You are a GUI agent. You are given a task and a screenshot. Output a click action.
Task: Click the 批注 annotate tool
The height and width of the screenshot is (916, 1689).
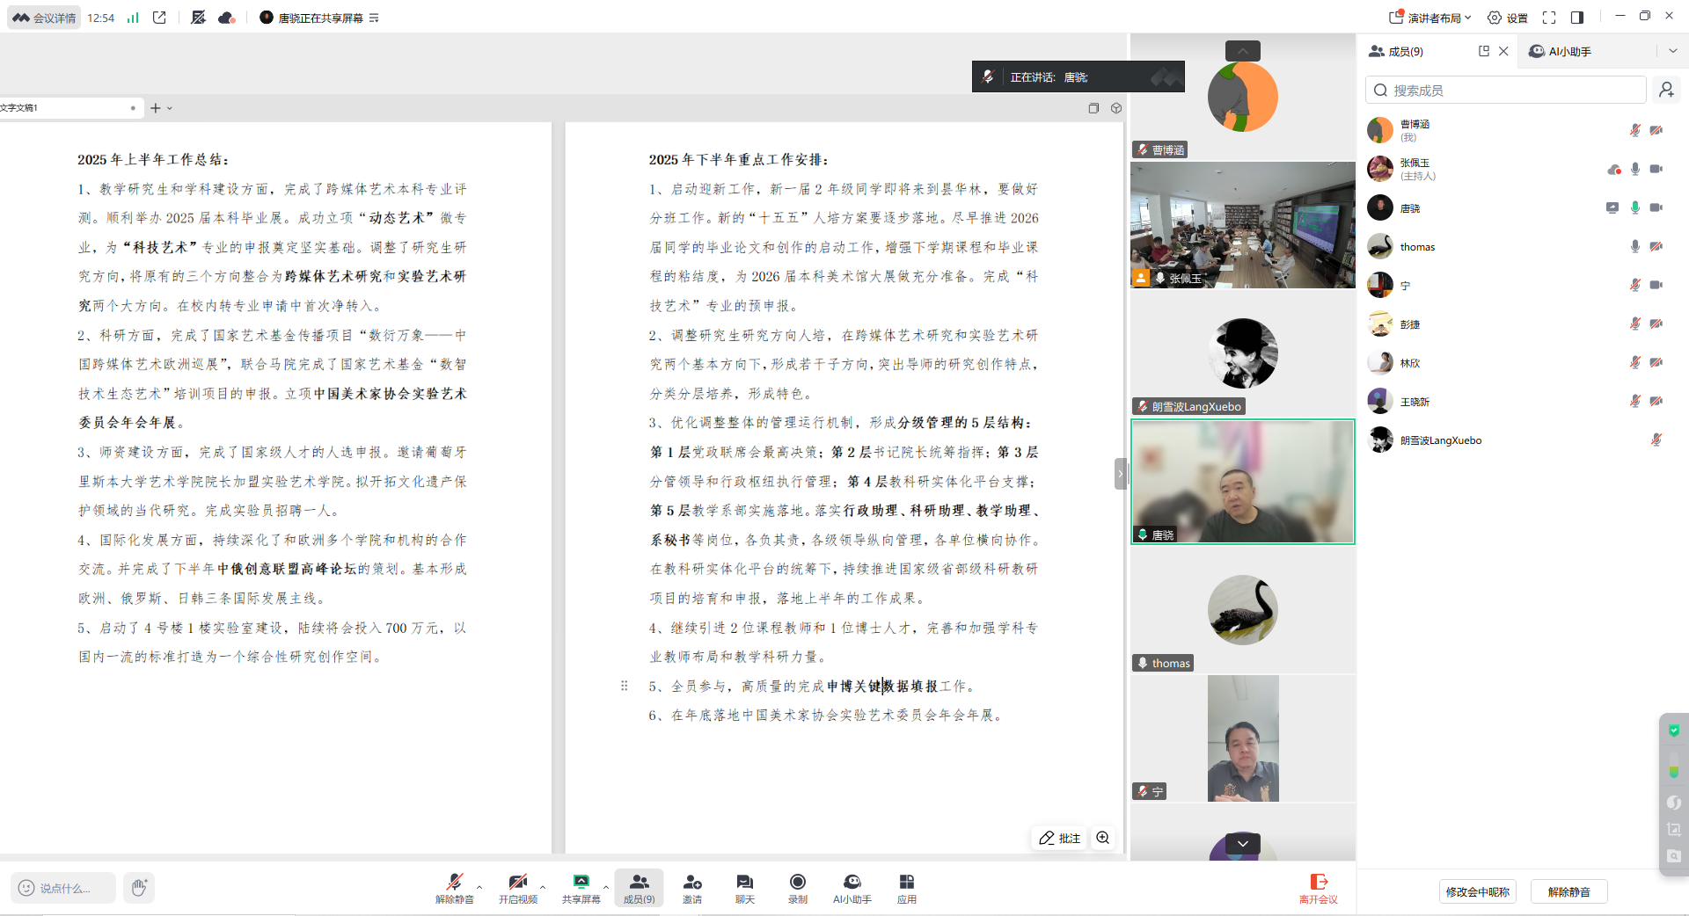pos(1060,838)
